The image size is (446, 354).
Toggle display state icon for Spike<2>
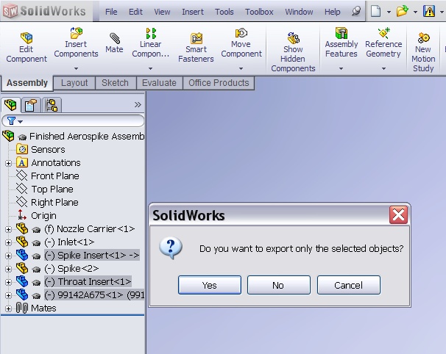tap(36, 270)
